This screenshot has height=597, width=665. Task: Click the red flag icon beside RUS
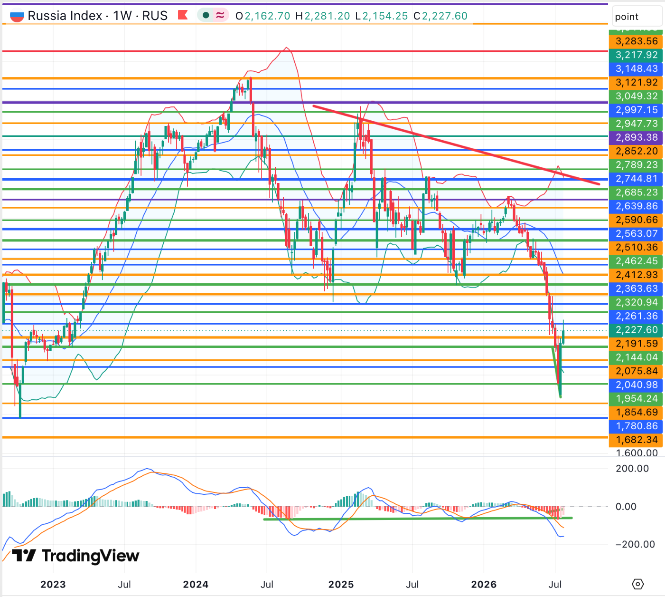pos(183,15)
